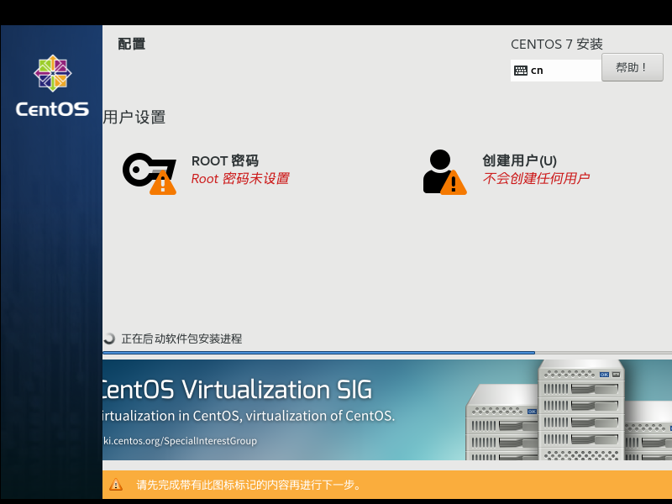Click the red 'Root 密码未设置' status text
The height and width of the screenshot is (504, 672).
point(240,178)
